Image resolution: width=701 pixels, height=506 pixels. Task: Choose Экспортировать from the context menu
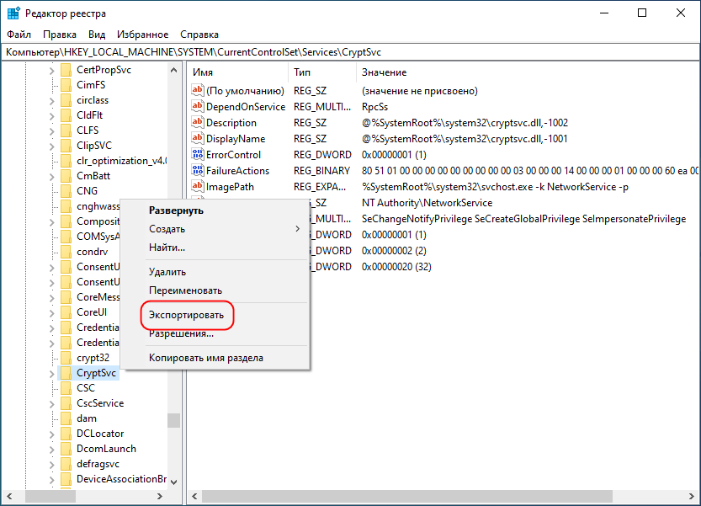coord(186,316)
